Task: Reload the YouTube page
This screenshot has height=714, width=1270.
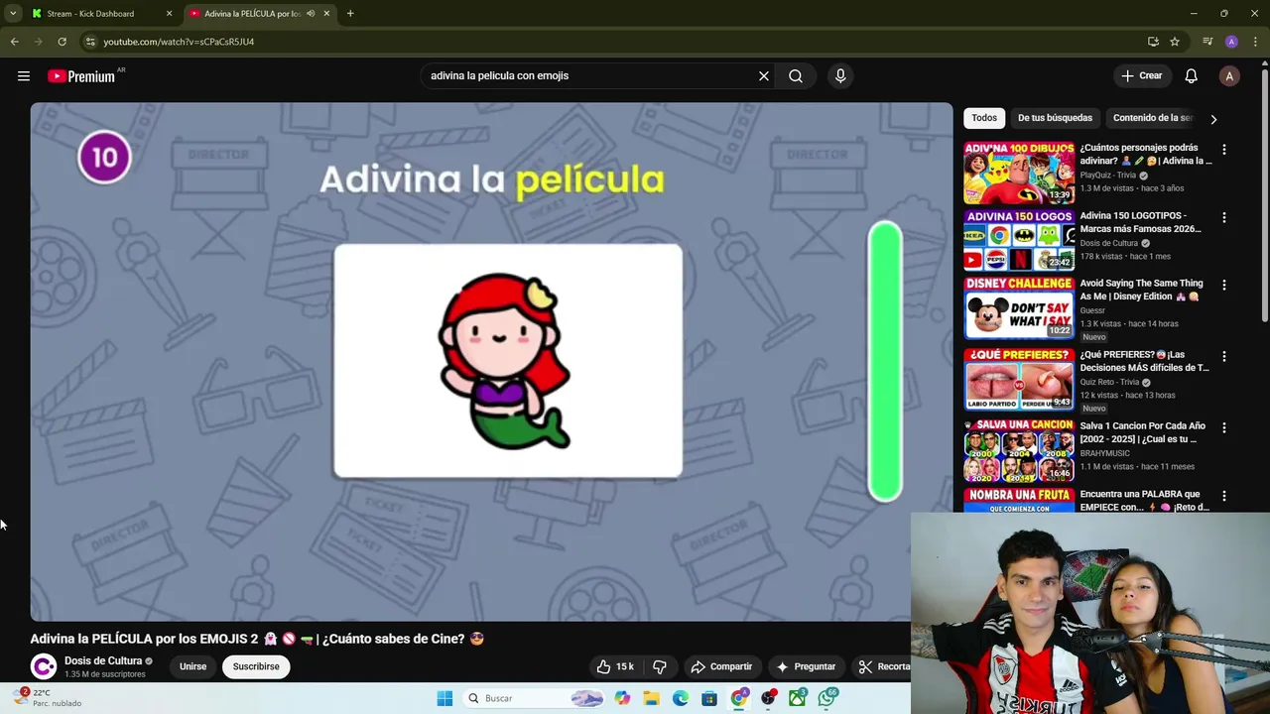Action: point(62,42)
